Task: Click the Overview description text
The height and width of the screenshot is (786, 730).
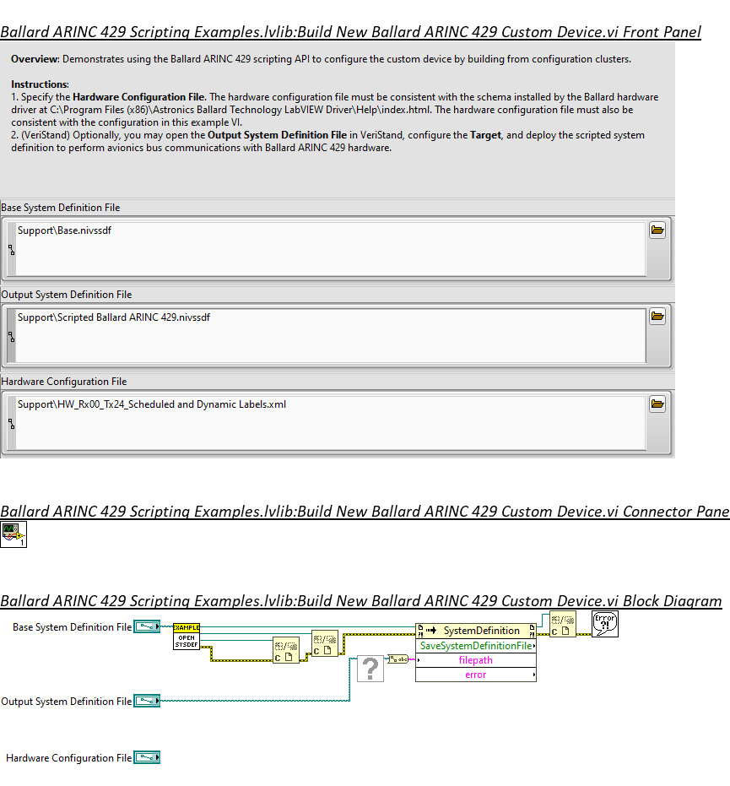Action: (x=322, y=59)
